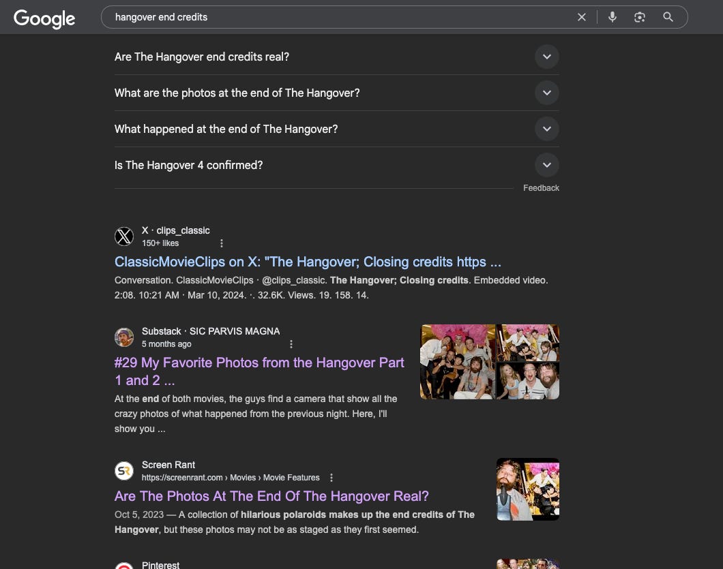Image resolution: width=723 pixels, height=569 pixels.
Task: Open the three-dot menu for X clips_classic result
Action: point(221,243)
